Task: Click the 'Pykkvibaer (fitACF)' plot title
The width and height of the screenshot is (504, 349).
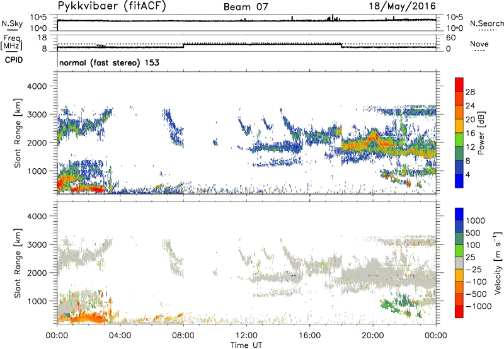Action: [x=112, y=6]
